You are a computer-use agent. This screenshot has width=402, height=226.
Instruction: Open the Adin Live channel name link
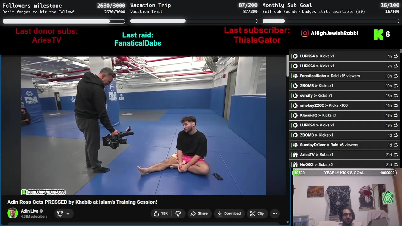[x=30, y=211]
